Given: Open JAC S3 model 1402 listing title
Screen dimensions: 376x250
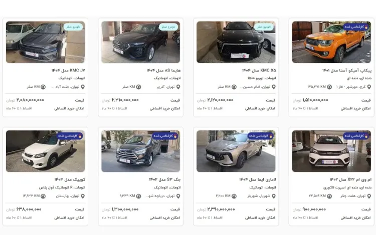Looking at the screenshot, I should pos(165,179).
